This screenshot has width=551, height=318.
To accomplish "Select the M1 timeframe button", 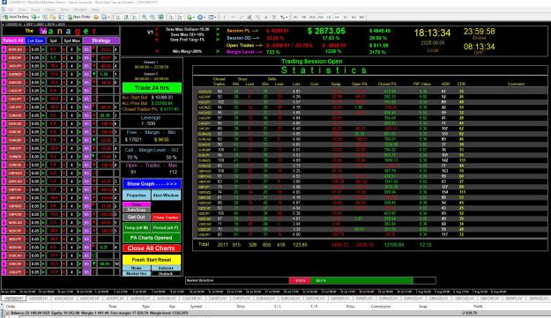I will pyautogui.click(x=295, y=17).
